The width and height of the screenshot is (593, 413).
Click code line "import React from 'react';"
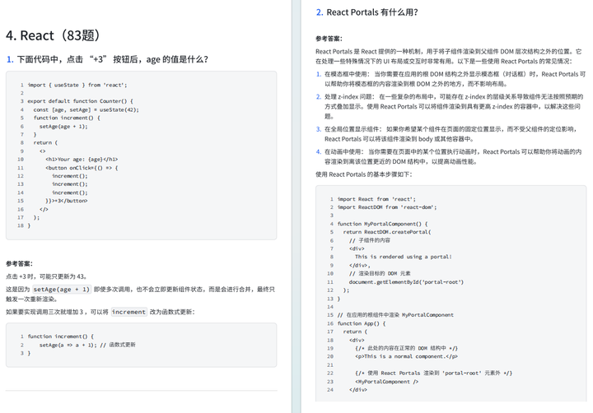376,199
